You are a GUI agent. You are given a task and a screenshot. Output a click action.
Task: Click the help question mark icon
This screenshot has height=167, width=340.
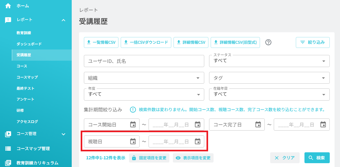point(268,42)
